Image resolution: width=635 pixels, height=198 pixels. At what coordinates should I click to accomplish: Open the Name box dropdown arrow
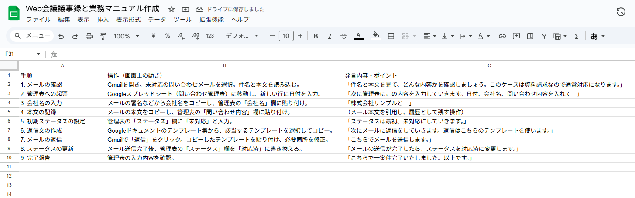point(38,54)
